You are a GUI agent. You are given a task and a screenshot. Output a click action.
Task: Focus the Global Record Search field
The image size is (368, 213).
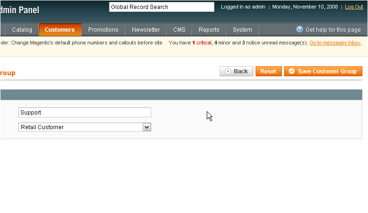(x=161, y=7)
